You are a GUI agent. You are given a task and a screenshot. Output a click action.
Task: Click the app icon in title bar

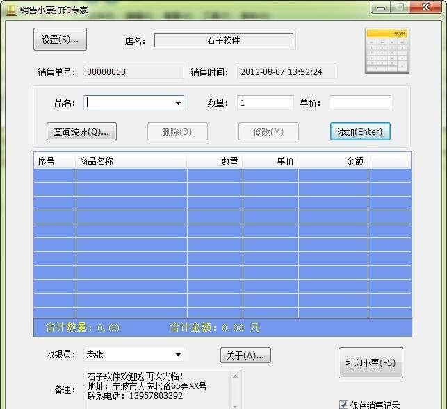pyautogui.click(x=11, y=9)
